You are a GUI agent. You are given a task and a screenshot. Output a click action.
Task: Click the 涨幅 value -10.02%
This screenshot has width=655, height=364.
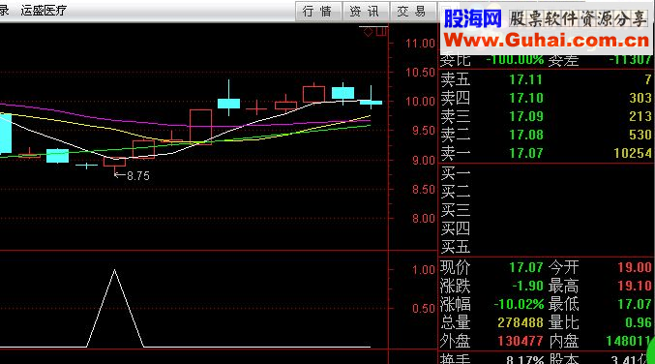(x=520, y=304)
